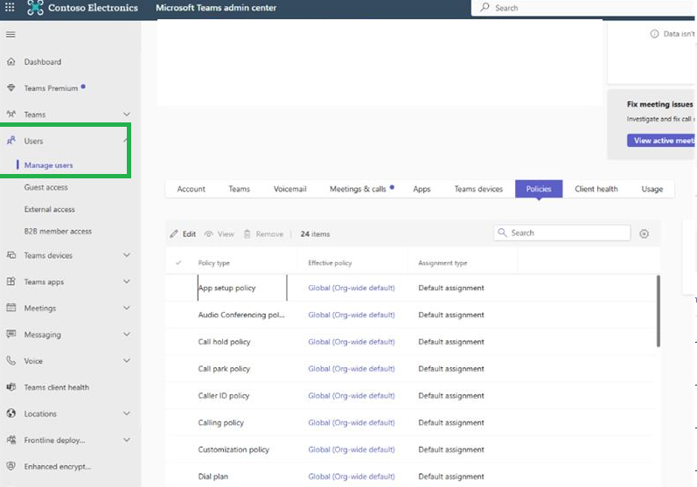Open Guest access in sidebar
The height and width of the screenshot is (487, 697).
coord(46,187)
